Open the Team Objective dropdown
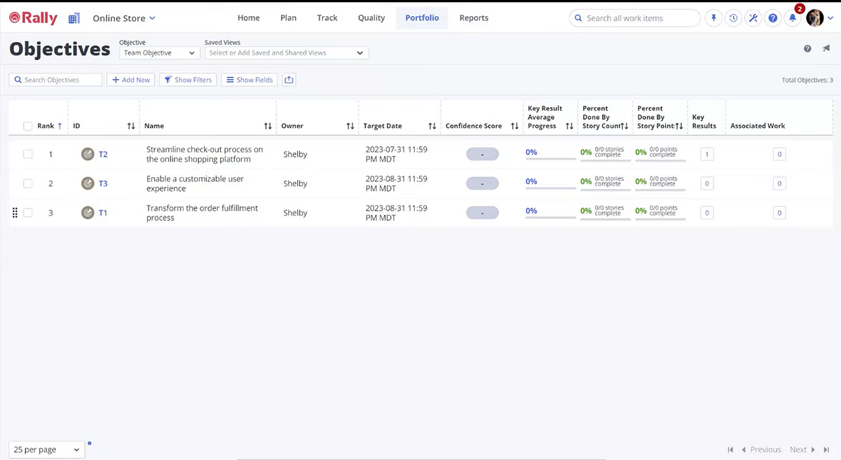 click(159, 53)
